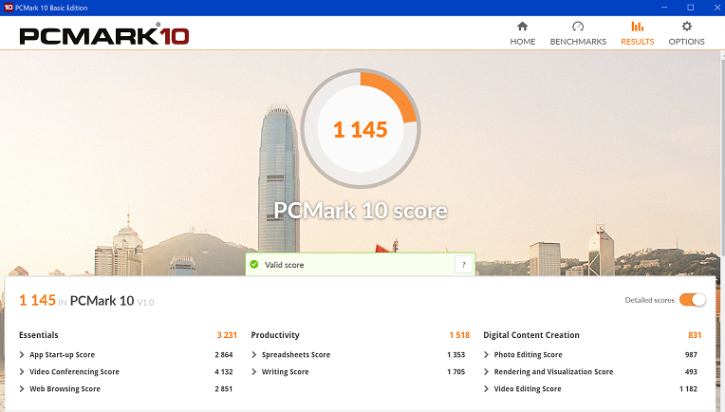Viewport: 725px width, 412px height.
Task: Click Digital Content Creation score 831
Action: pos(695,335)
